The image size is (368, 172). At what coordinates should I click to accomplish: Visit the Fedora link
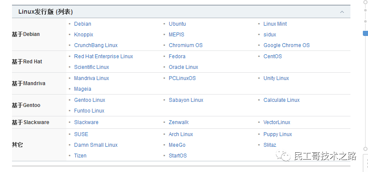pyautogui.click(x=177, y=56)
